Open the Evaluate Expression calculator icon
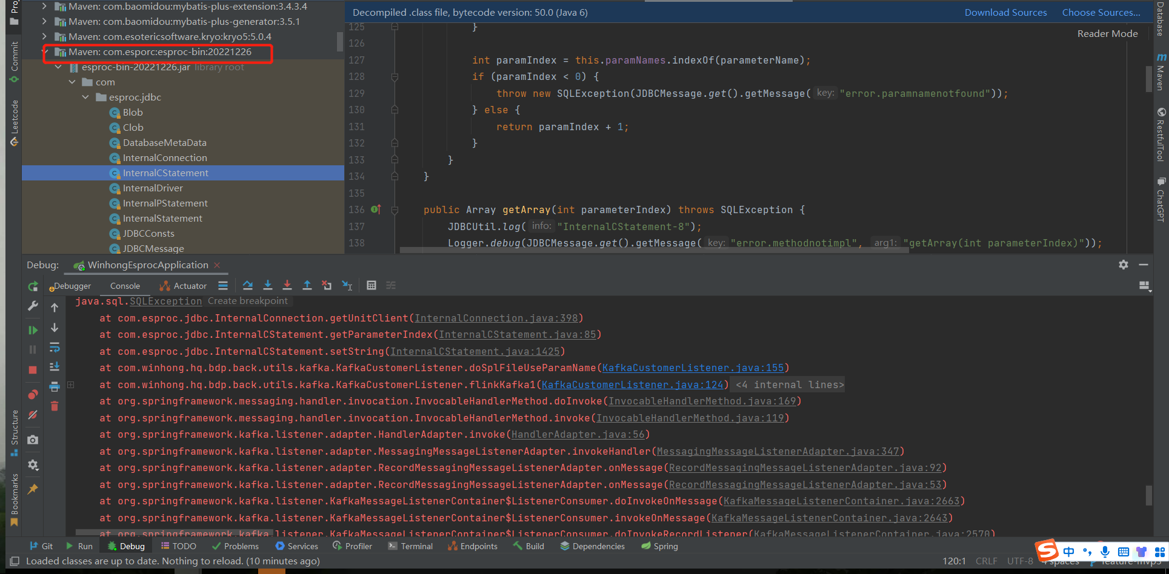The width and height of the screenshot is (1169, 574). point(371,285)
